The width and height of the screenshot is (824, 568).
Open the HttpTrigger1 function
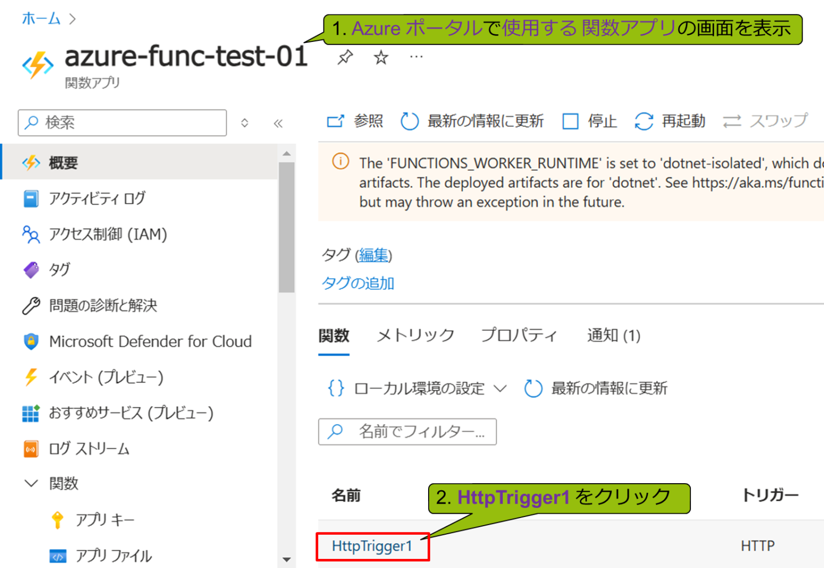click(x=372, y=546)
